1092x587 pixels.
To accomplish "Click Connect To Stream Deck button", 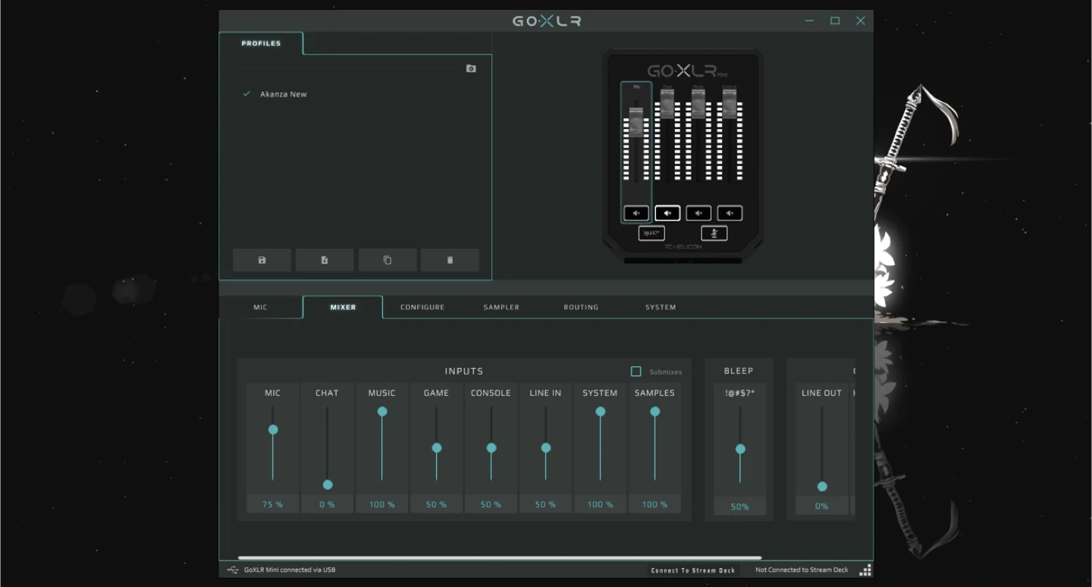I will pyautogui.click(x=693, y=570).
